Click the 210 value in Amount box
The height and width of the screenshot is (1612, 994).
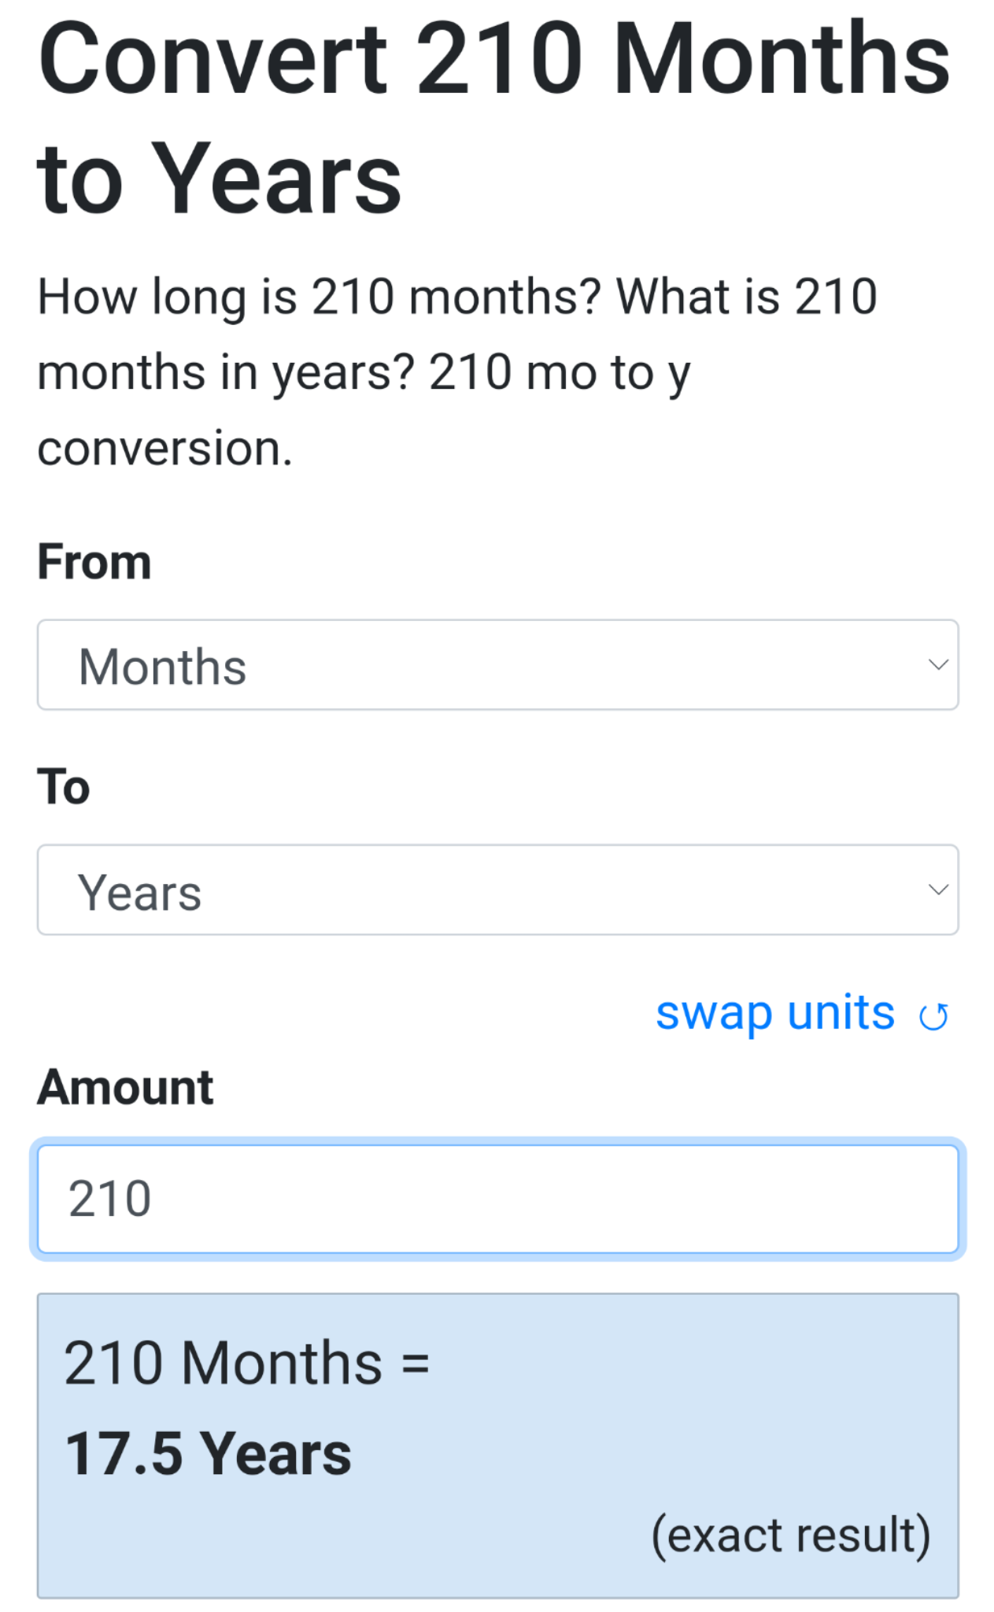pyautogui.click(x=109, y=1199)
